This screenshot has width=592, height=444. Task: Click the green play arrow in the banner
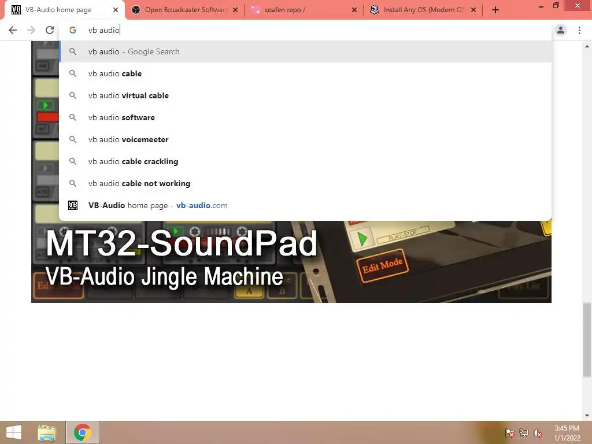click(362, 239)
